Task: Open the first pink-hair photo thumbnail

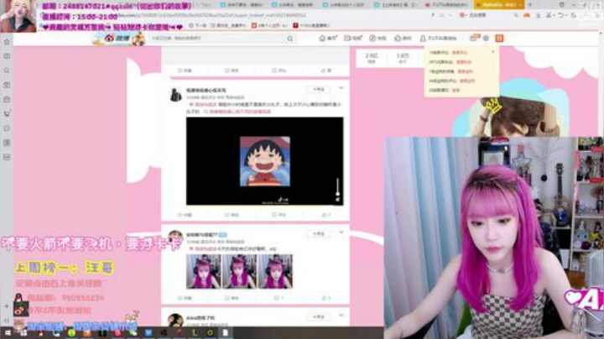Action: point(203,271)
